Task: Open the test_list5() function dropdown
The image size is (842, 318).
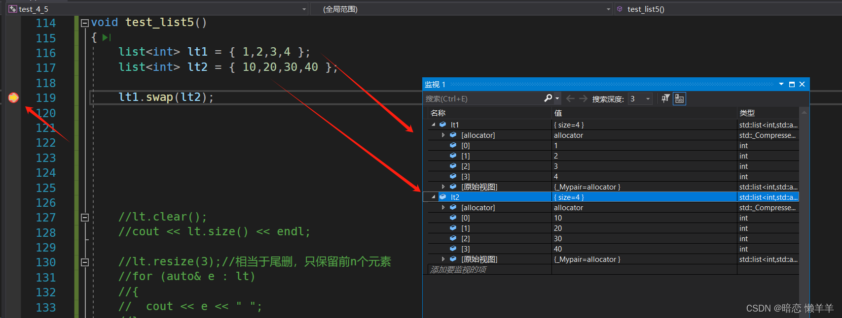Action: coord(728,9)
